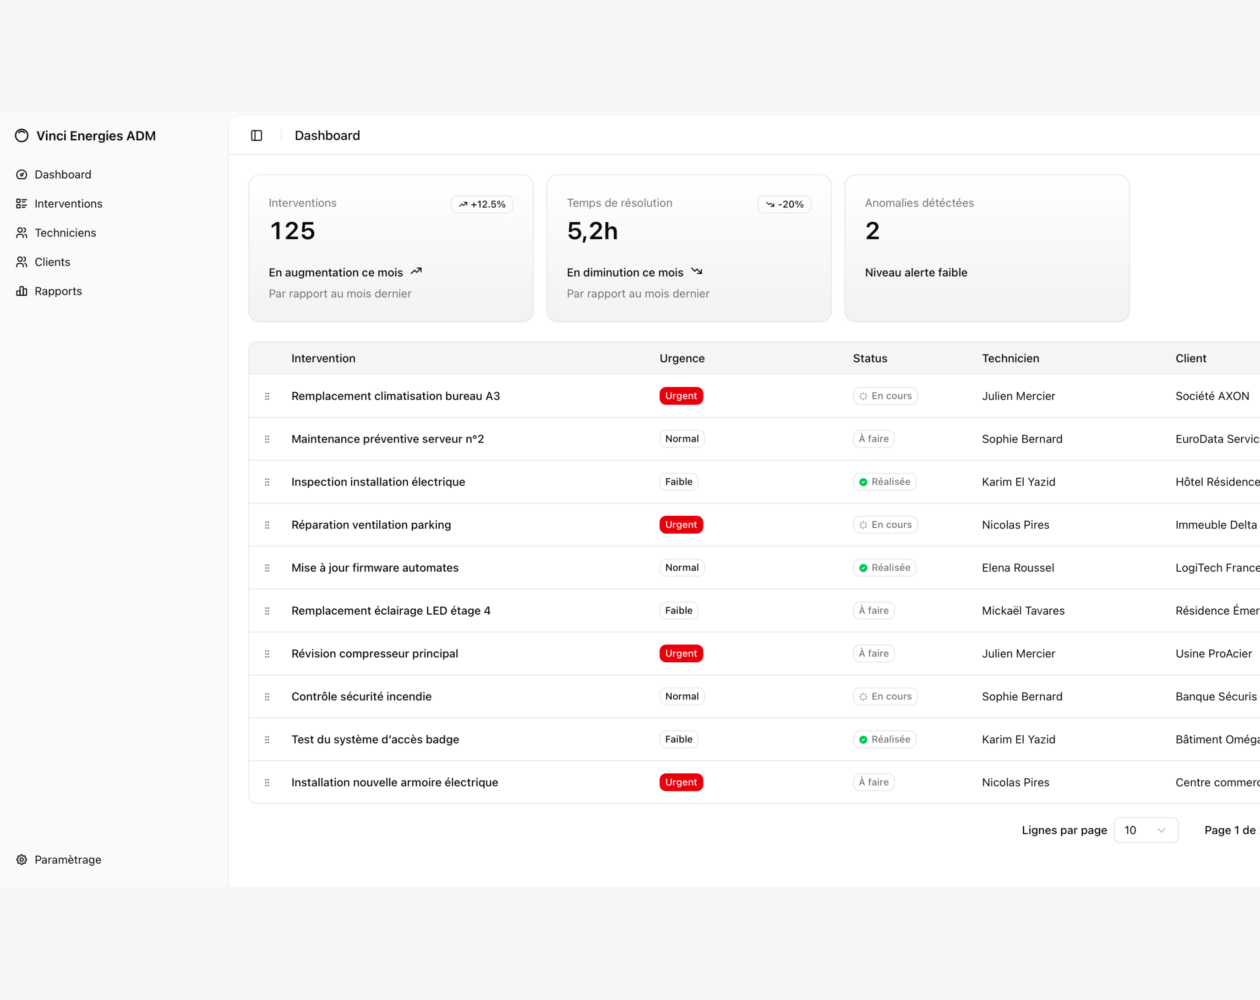The image size is (1260, 1000).
Task: Click the Vinci Energies ADM logo icon
Action: coord(21,136)
